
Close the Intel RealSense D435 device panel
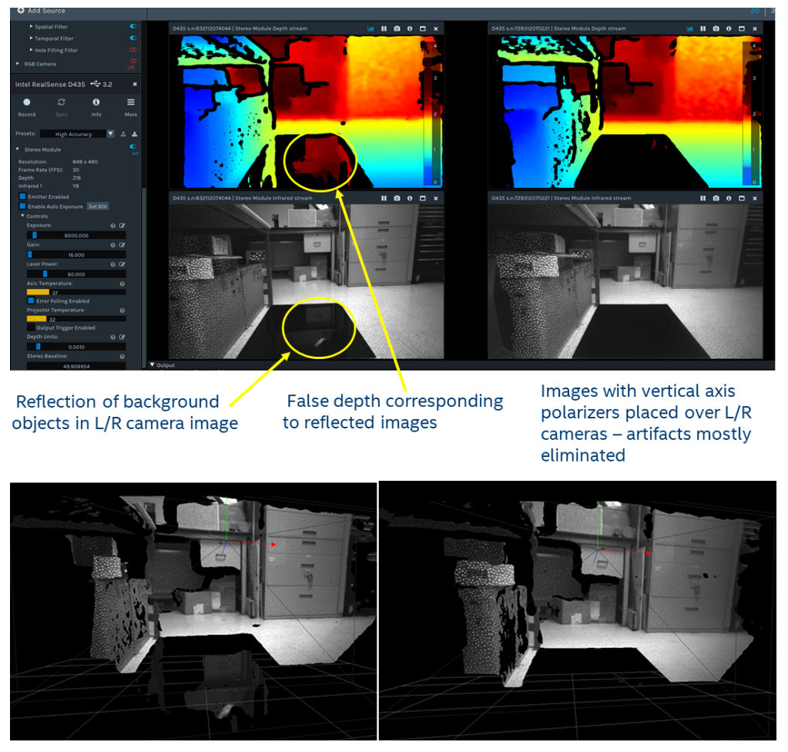click(135, 84)
